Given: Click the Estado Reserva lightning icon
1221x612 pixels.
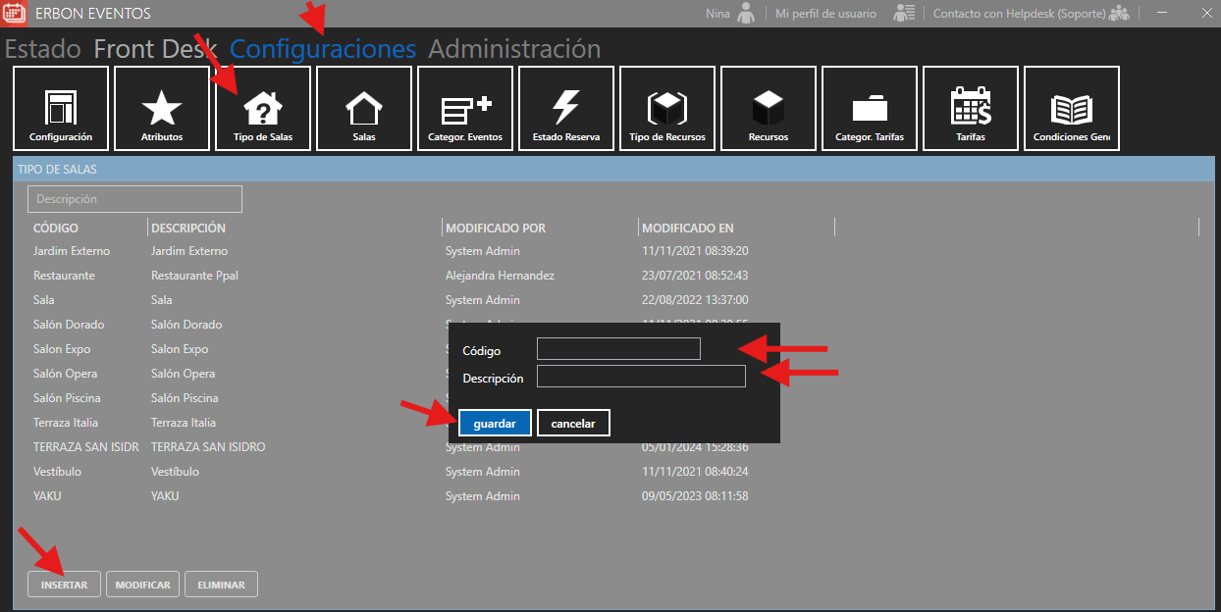Looking at the screenshot, I should [x=566, y=107].
